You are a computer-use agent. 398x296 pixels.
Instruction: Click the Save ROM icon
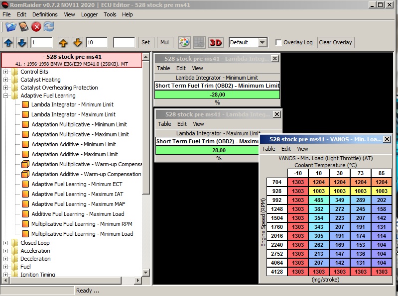[23, 26]
